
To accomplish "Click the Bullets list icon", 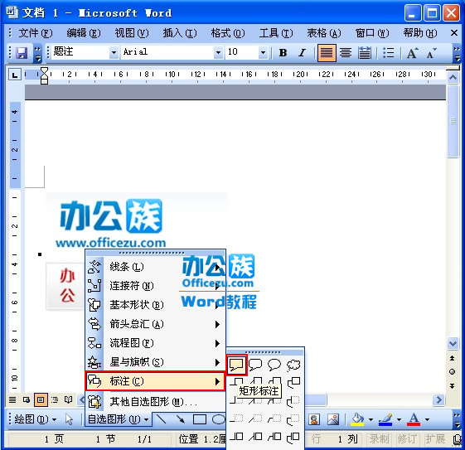I will [388, 53].
